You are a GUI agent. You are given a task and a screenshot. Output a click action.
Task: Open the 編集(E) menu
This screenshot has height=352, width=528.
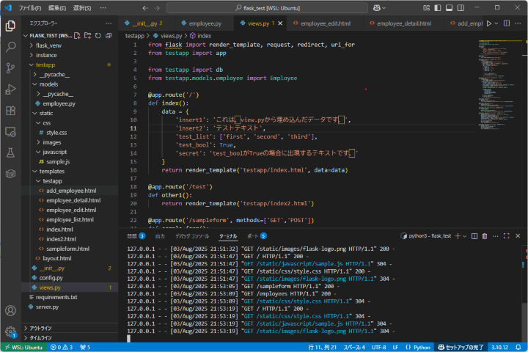(57, 8)
